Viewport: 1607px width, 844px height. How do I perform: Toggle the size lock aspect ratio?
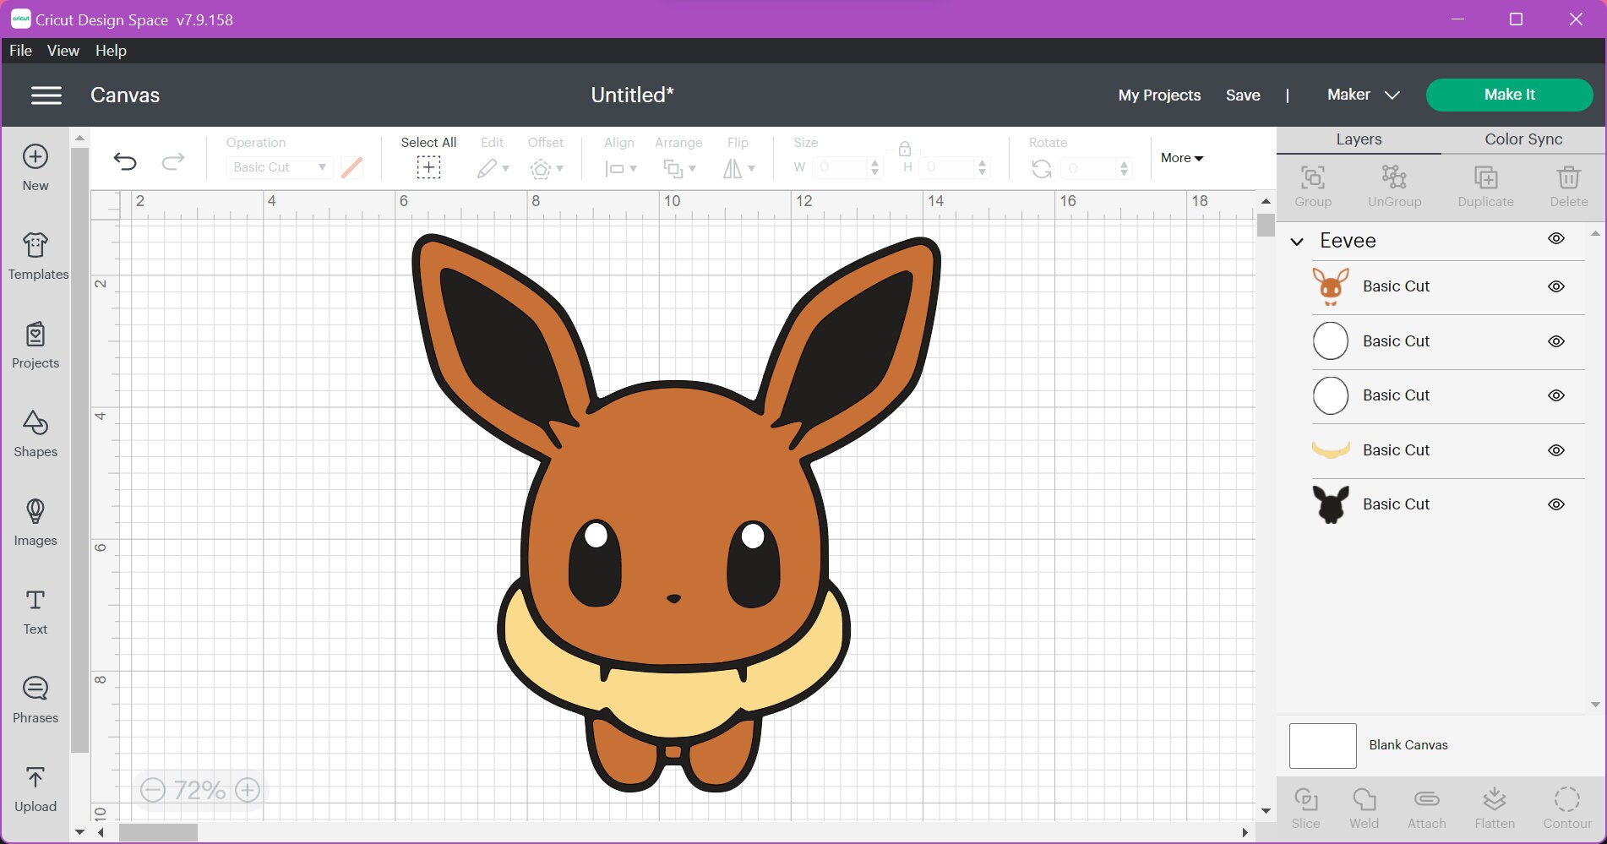tap(903, 149)
